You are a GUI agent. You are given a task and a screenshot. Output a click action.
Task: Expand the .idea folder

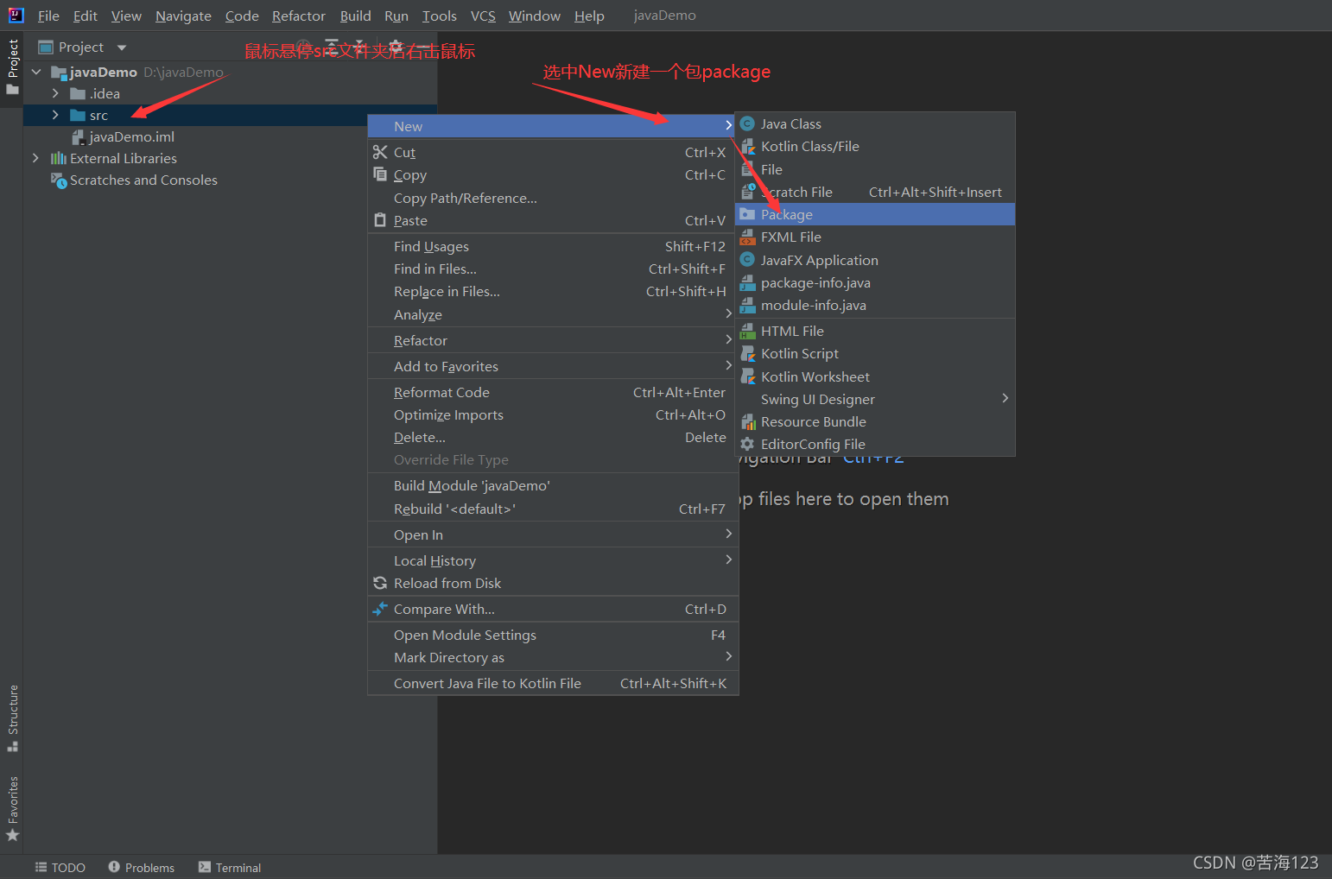[55, 93]
